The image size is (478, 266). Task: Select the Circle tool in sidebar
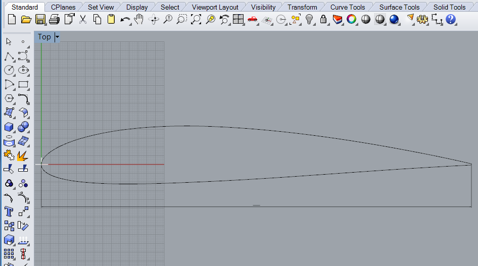(9, 70)
